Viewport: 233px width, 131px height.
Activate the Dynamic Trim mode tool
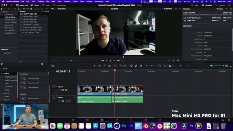click(x=104, y=65)
